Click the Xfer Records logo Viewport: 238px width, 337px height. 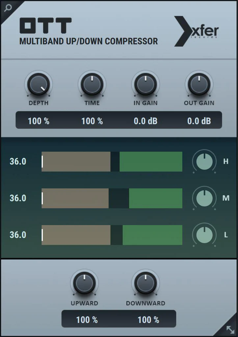[196, 31]
